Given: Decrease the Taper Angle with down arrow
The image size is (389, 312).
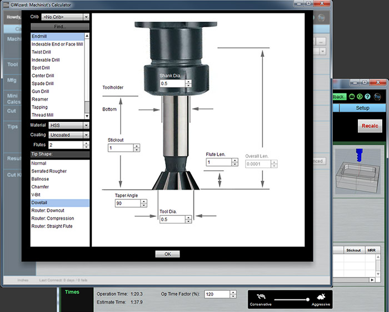Looking at the screenshot, I should tap(143, 206).
